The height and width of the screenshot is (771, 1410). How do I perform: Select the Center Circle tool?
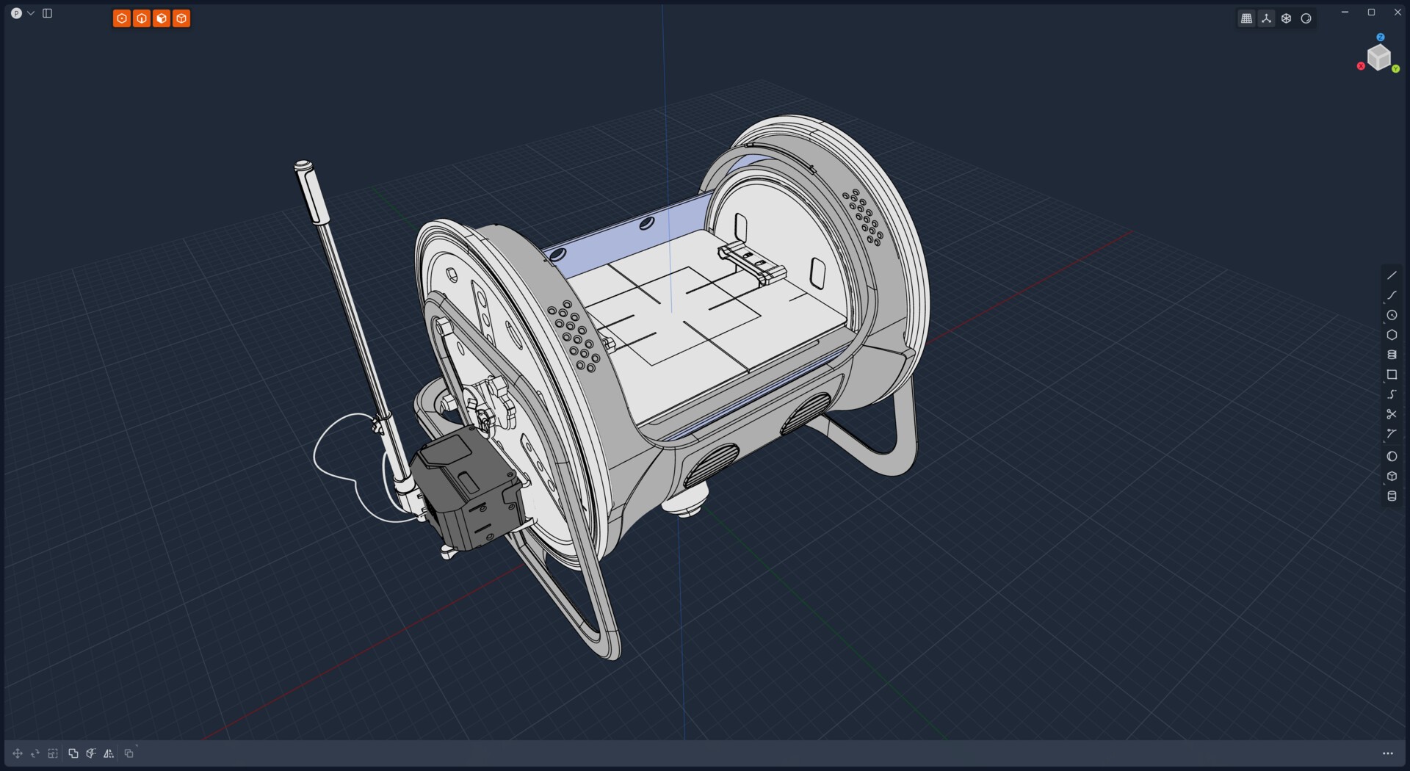tap(1392, 315)
